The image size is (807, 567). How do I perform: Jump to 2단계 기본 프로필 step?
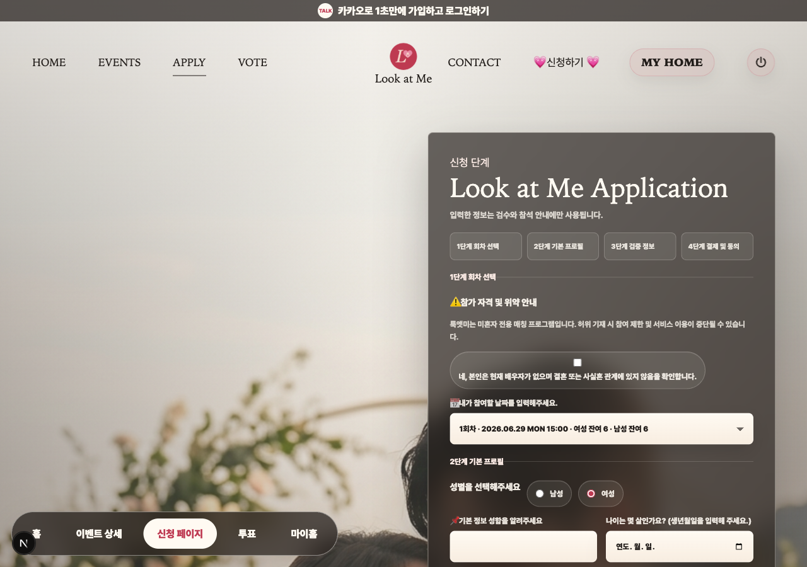coord(563,246)
